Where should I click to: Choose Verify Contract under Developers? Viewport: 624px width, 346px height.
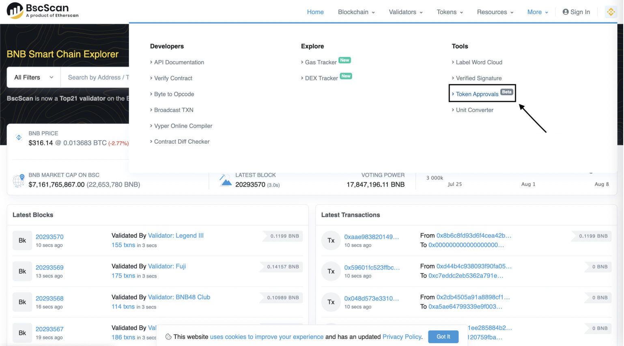[173, 78]
